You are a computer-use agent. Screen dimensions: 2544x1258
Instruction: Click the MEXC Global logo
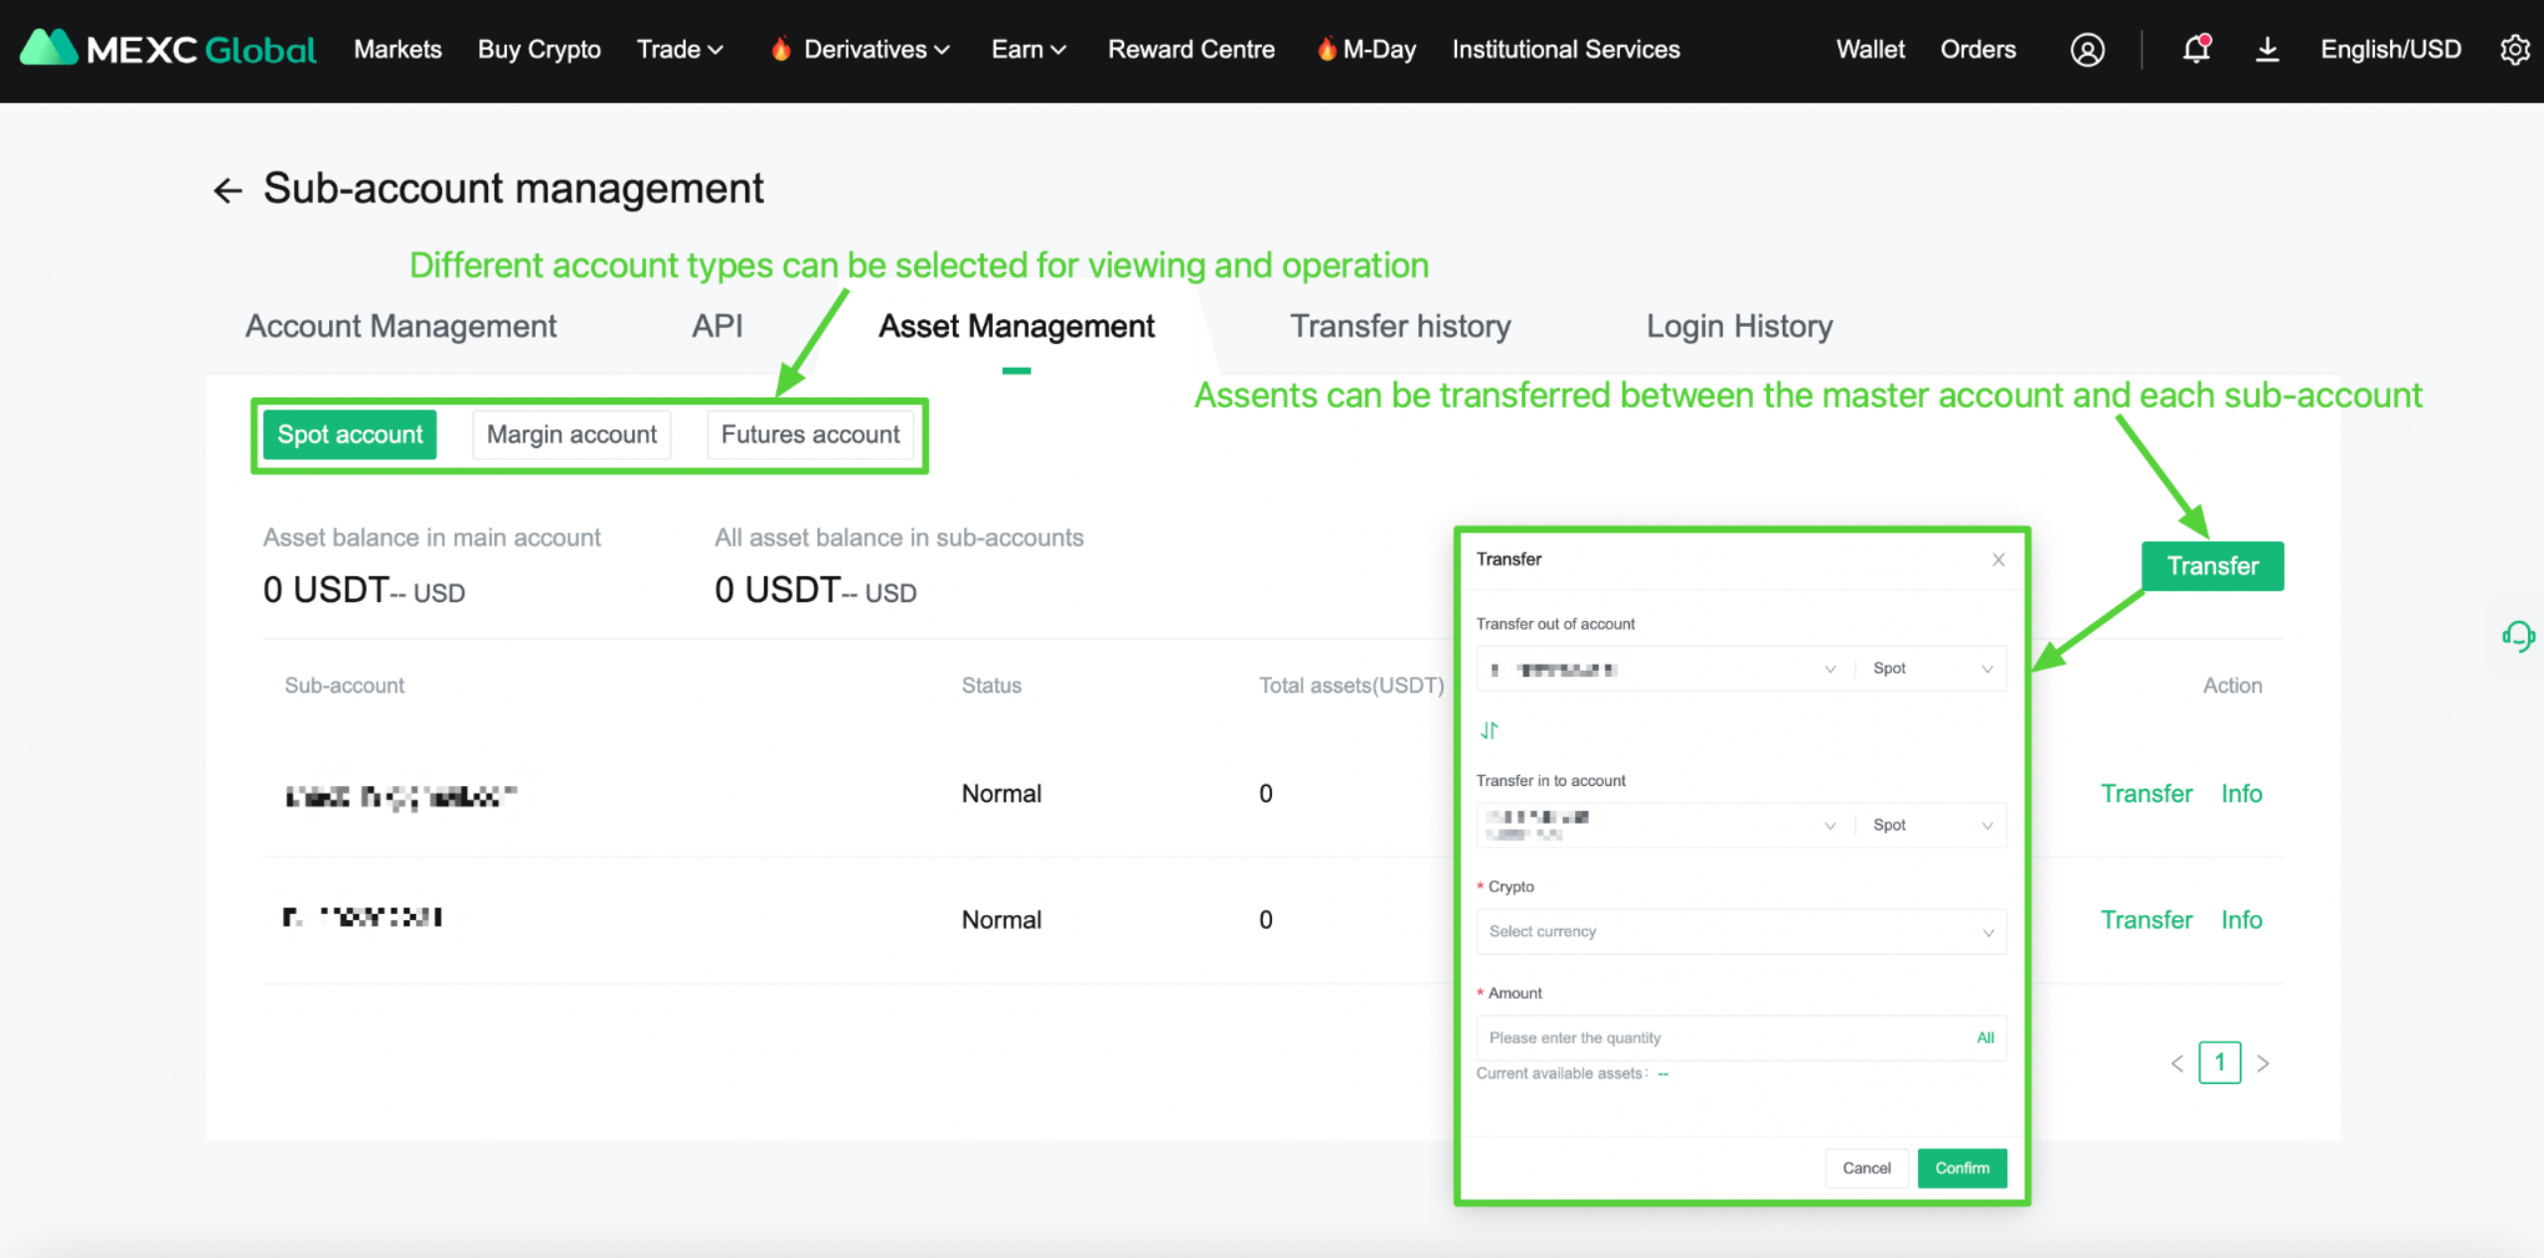coord(168,49)
